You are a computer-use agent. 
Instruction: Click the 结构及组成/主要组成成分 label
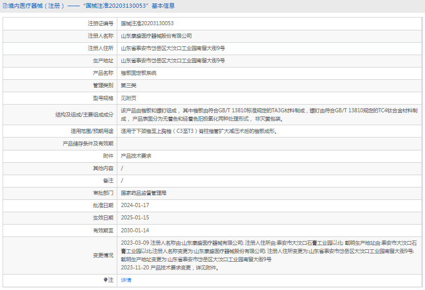84,115
